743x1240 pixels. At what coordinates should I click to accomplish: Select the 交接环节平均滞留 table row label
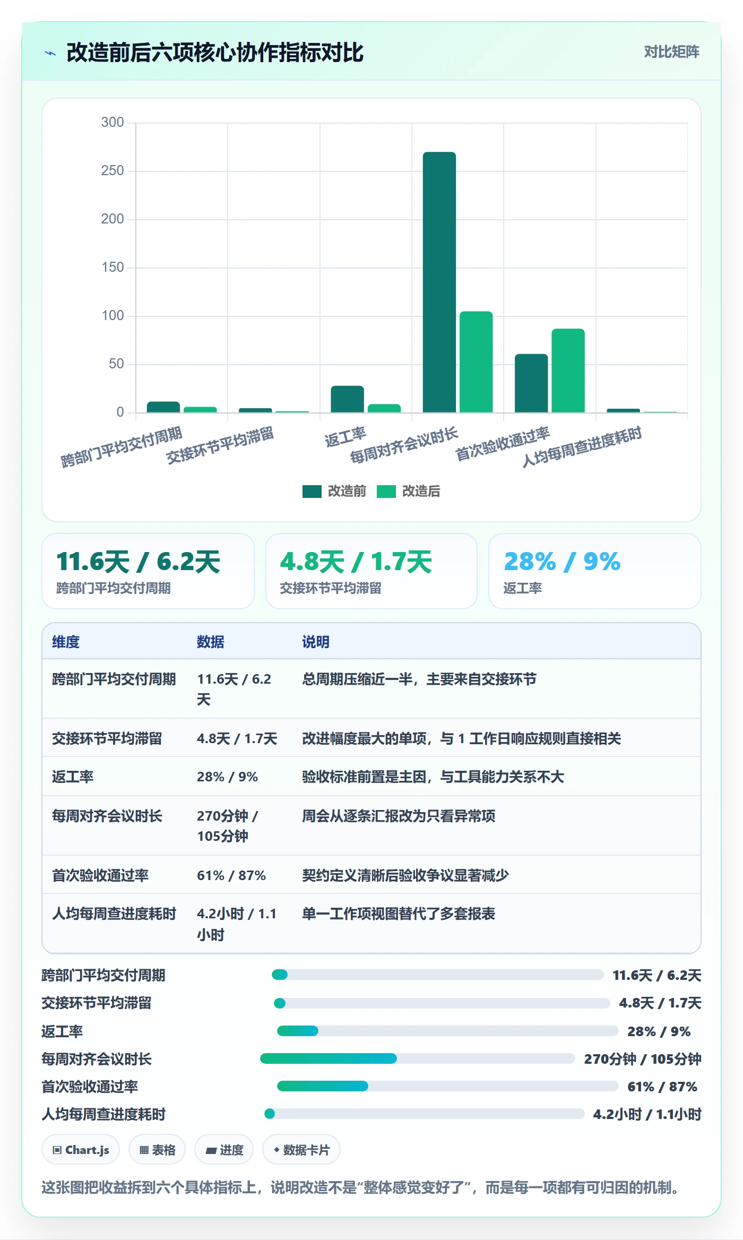(x=107, y=738)
